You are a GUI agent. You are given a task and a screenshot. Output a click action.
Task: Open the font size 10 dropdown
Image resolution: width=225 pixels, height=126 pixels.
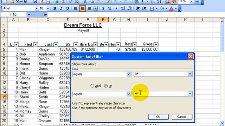pyautogui.click(x=48, y=8)
